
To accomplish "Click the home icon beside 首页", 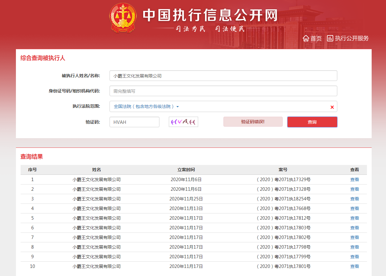I will [306, 38].
